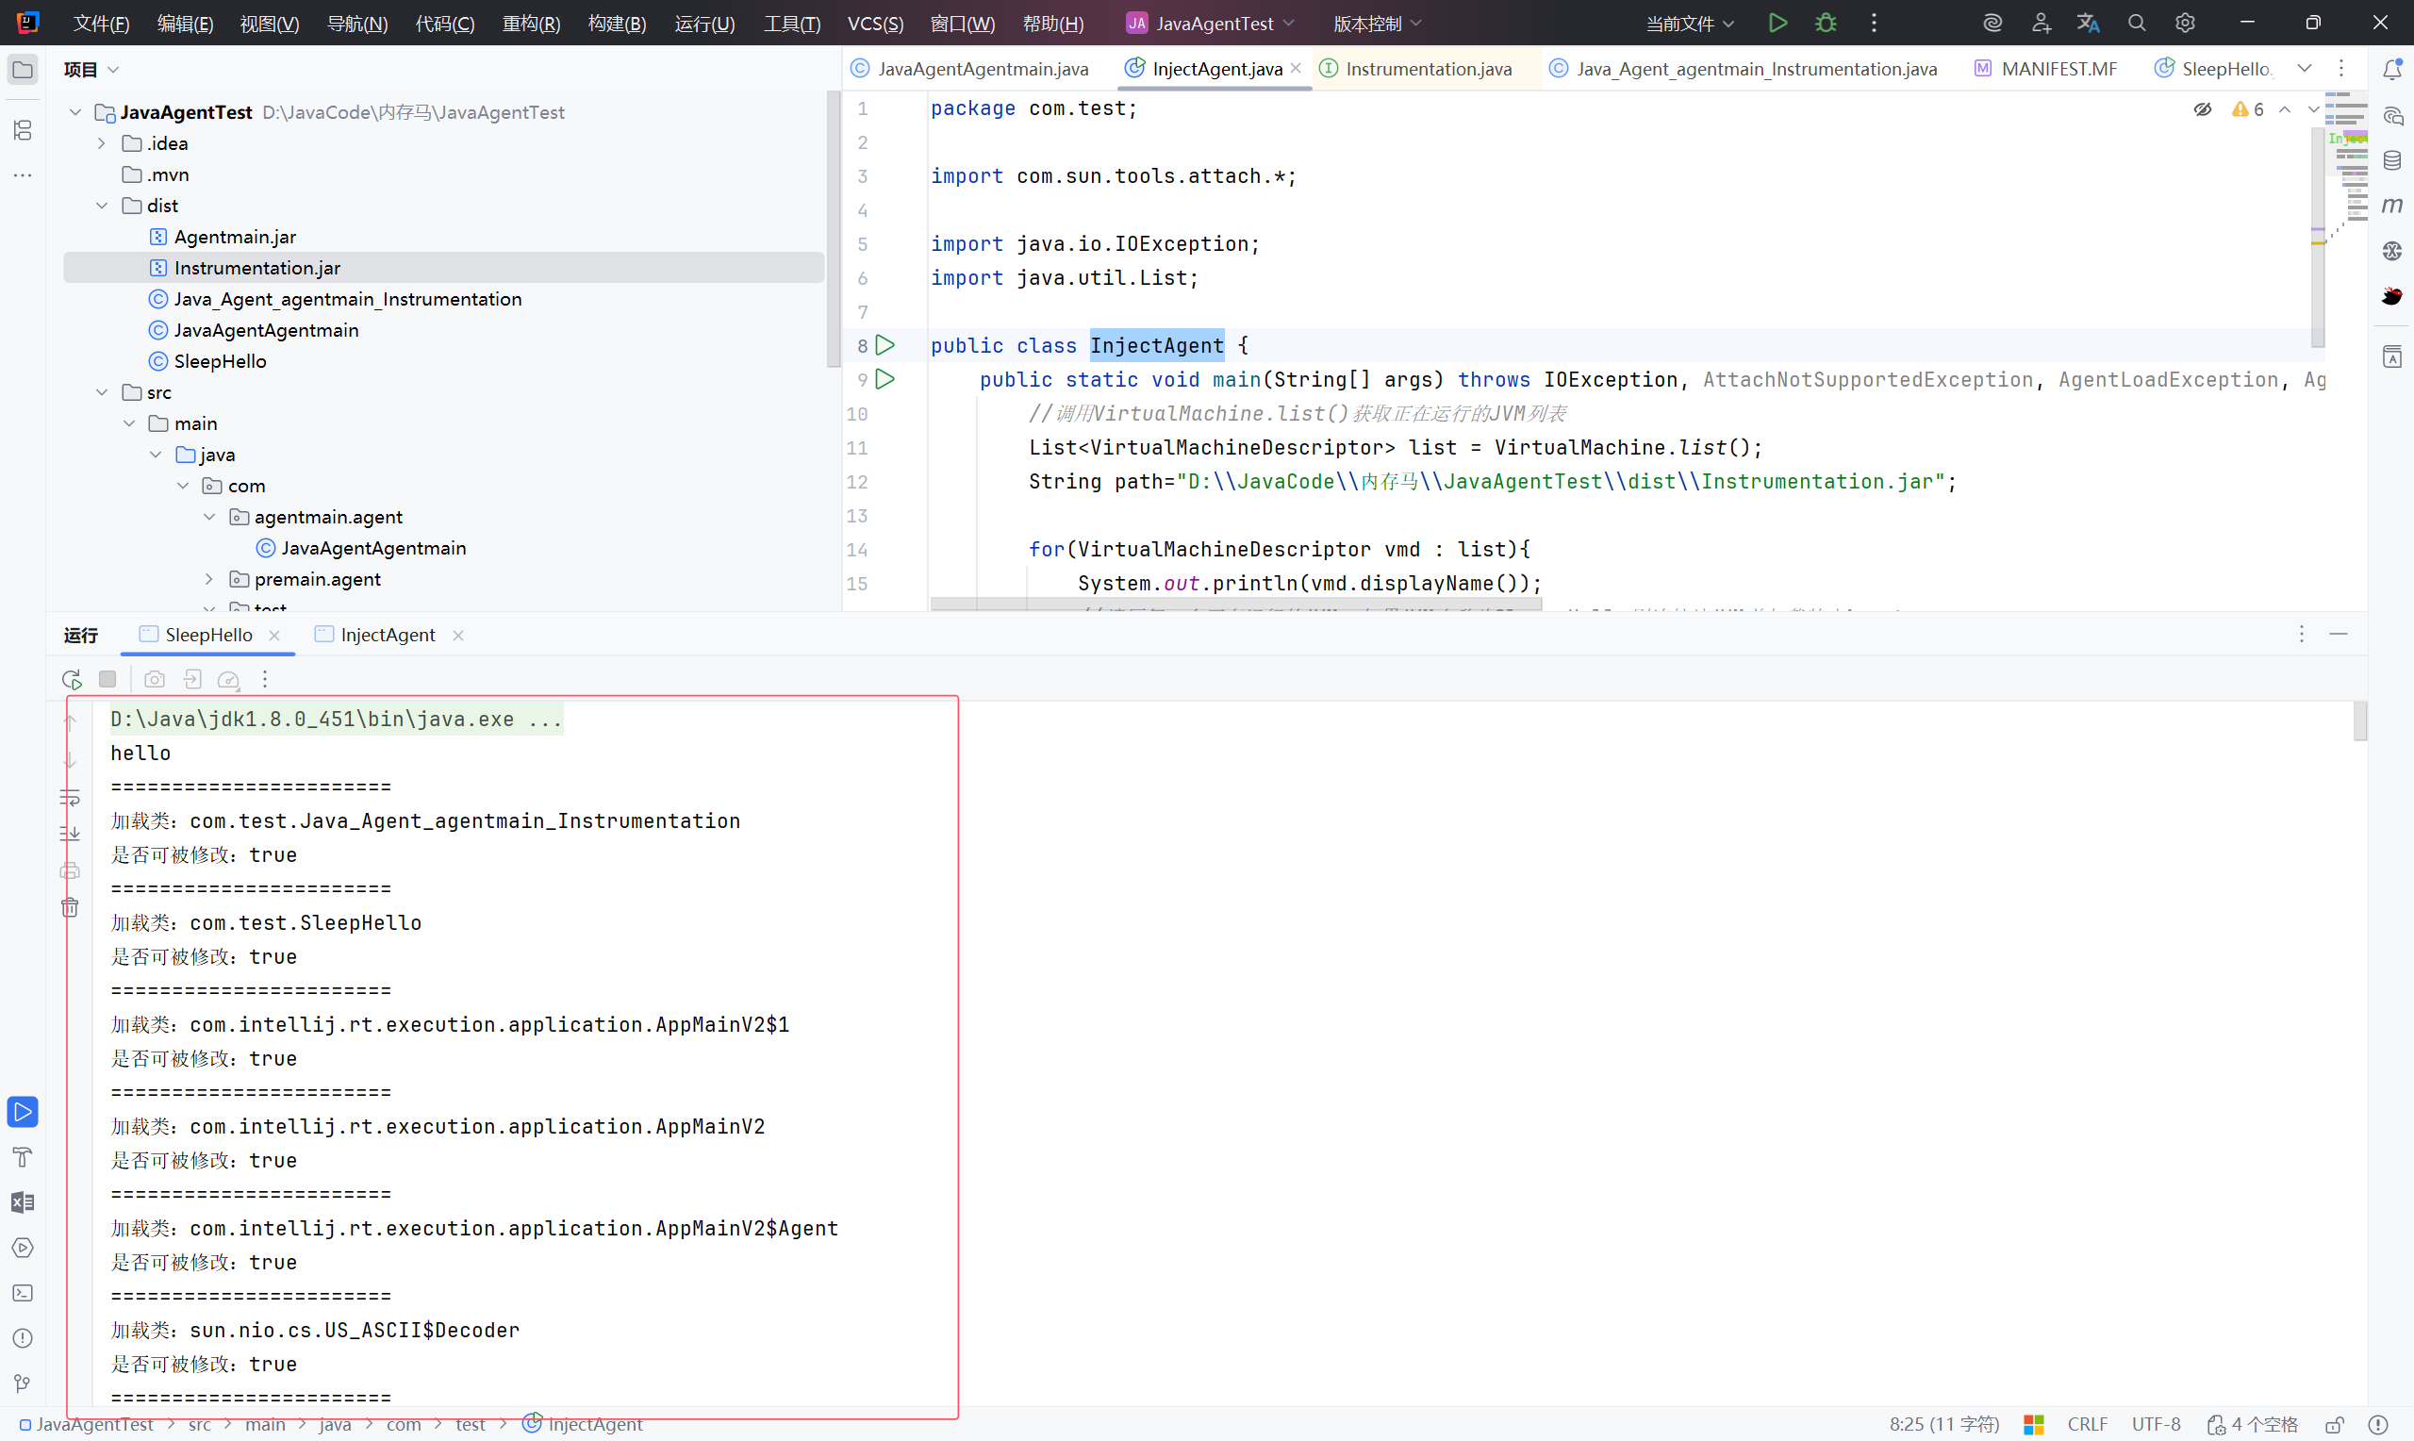
Task: Click the Debug bug icon in toolbar
Action: point(1825,24)
